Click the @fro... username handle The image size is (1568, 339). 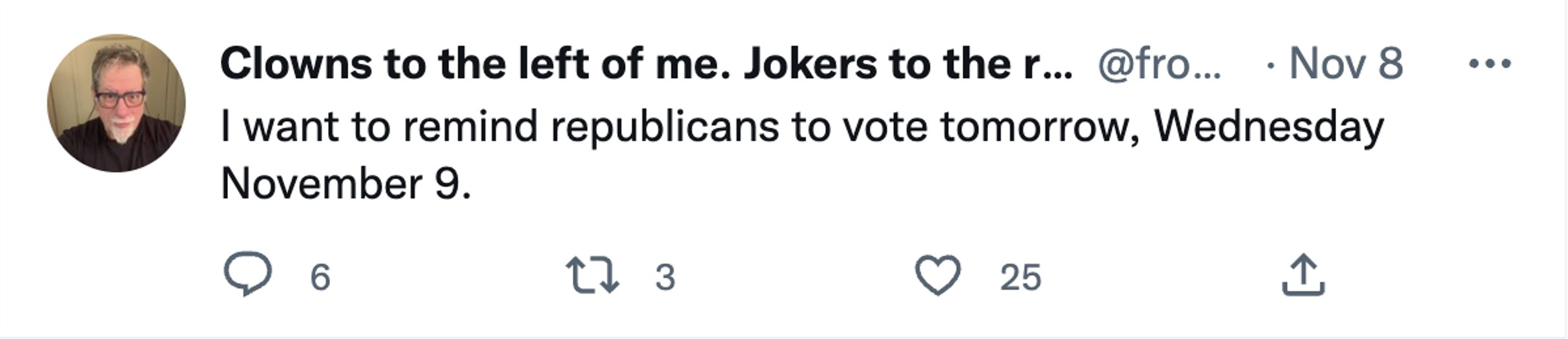coord(1159,64)
